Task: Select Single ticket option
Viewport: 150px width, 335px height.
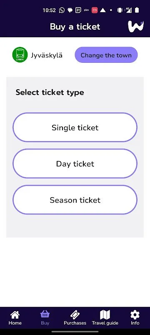Action: tap(75, 127)
